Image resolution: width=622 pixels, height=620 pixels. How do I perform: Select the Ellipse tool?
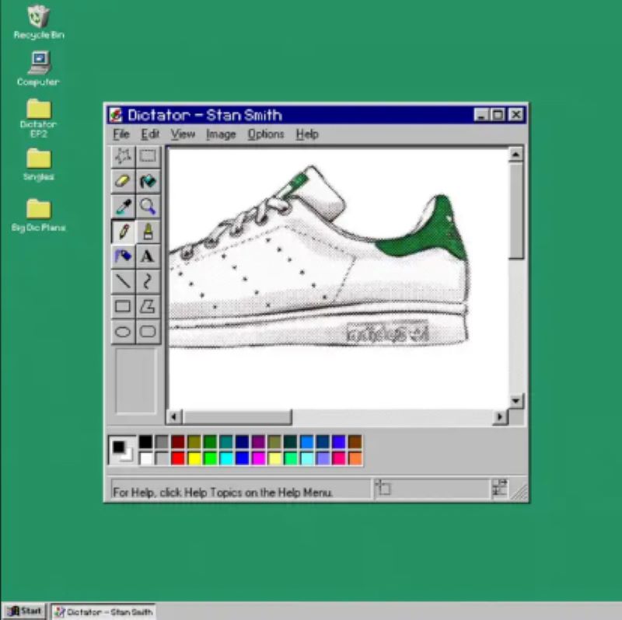click(123, 330)
